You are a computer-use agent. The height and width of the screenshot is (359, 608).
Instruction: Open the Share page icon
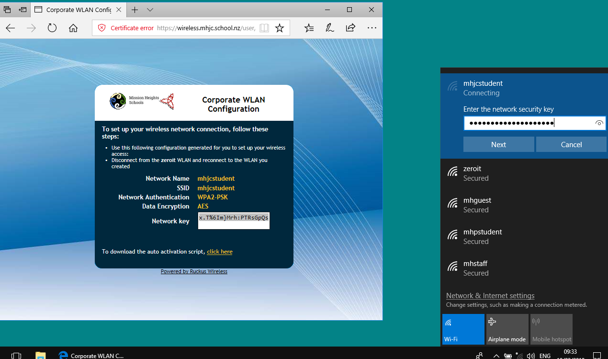350,28
